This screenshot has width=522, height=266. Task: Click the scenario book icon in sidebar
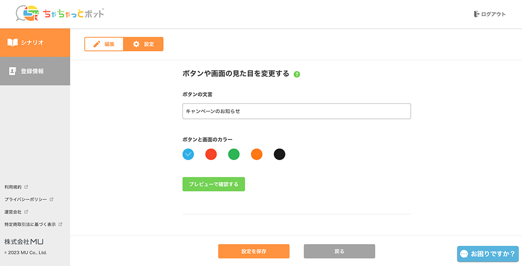(13, 42)
